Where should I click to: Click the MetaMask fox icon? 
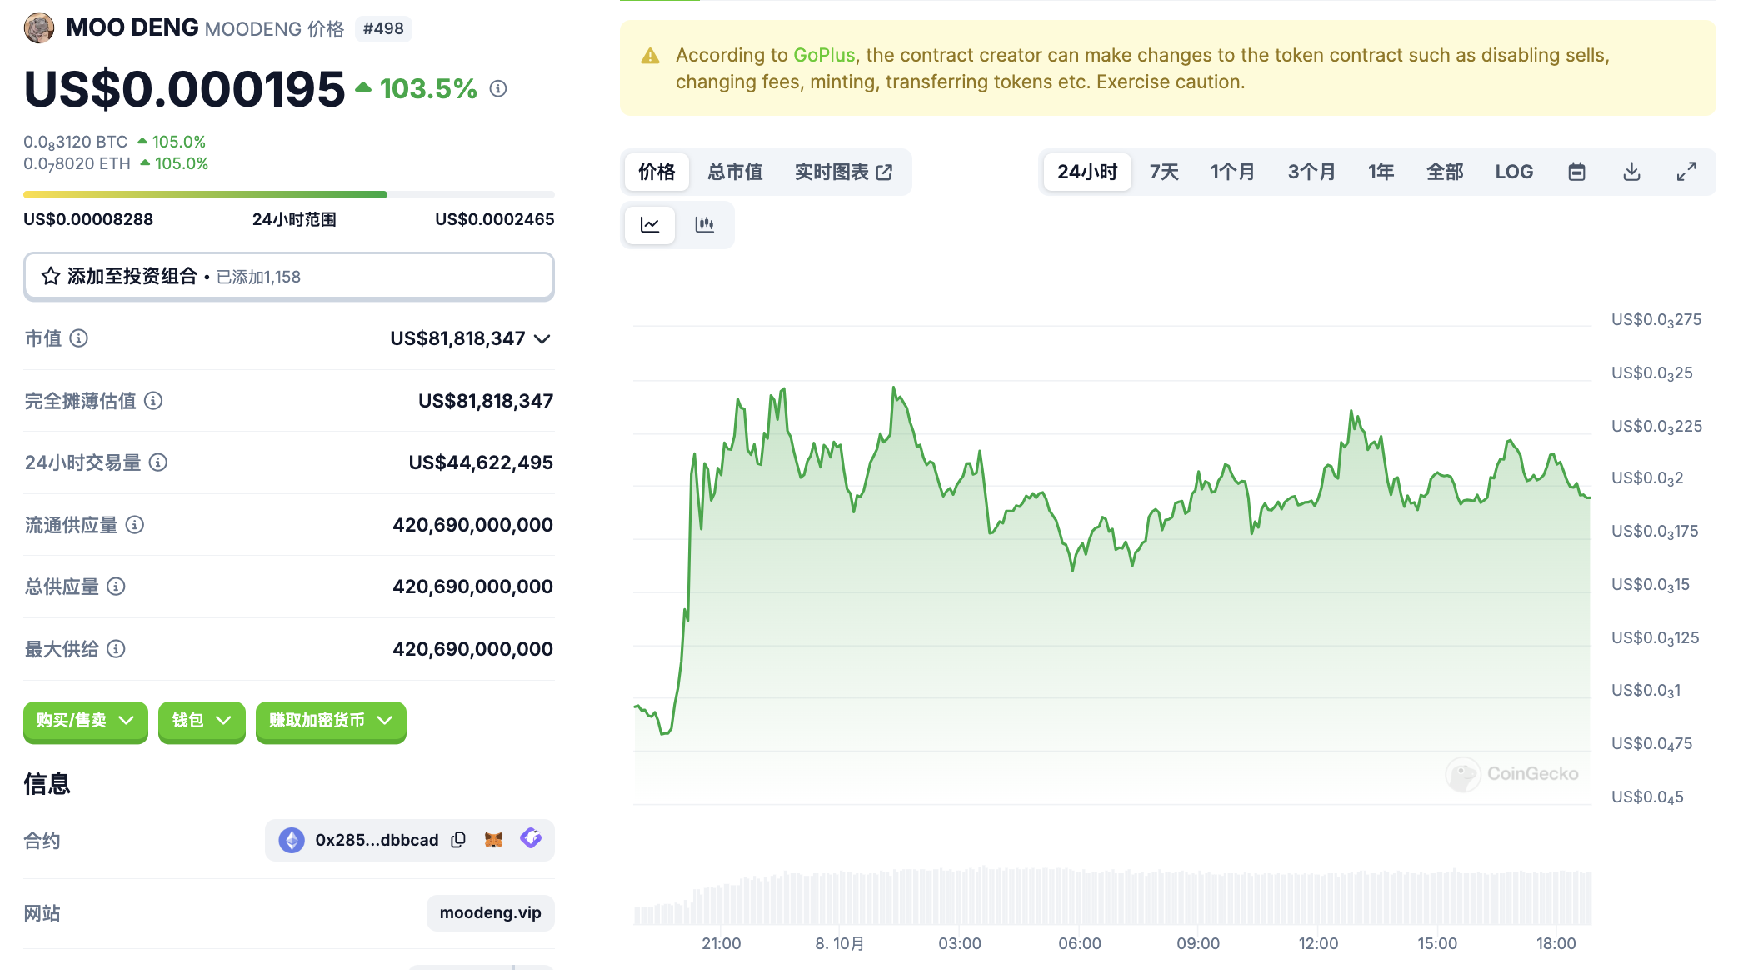[493, 840]
